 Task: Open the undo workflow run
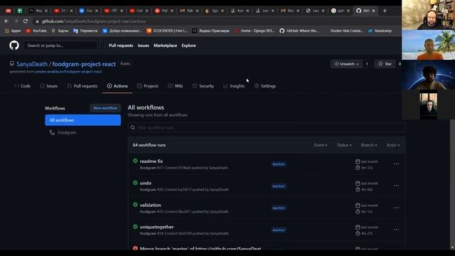145,183
